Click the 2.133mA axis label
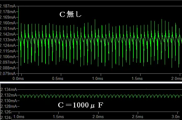This screenshot has width=182, height=120. pyautogui.click(x=8, y=40)
